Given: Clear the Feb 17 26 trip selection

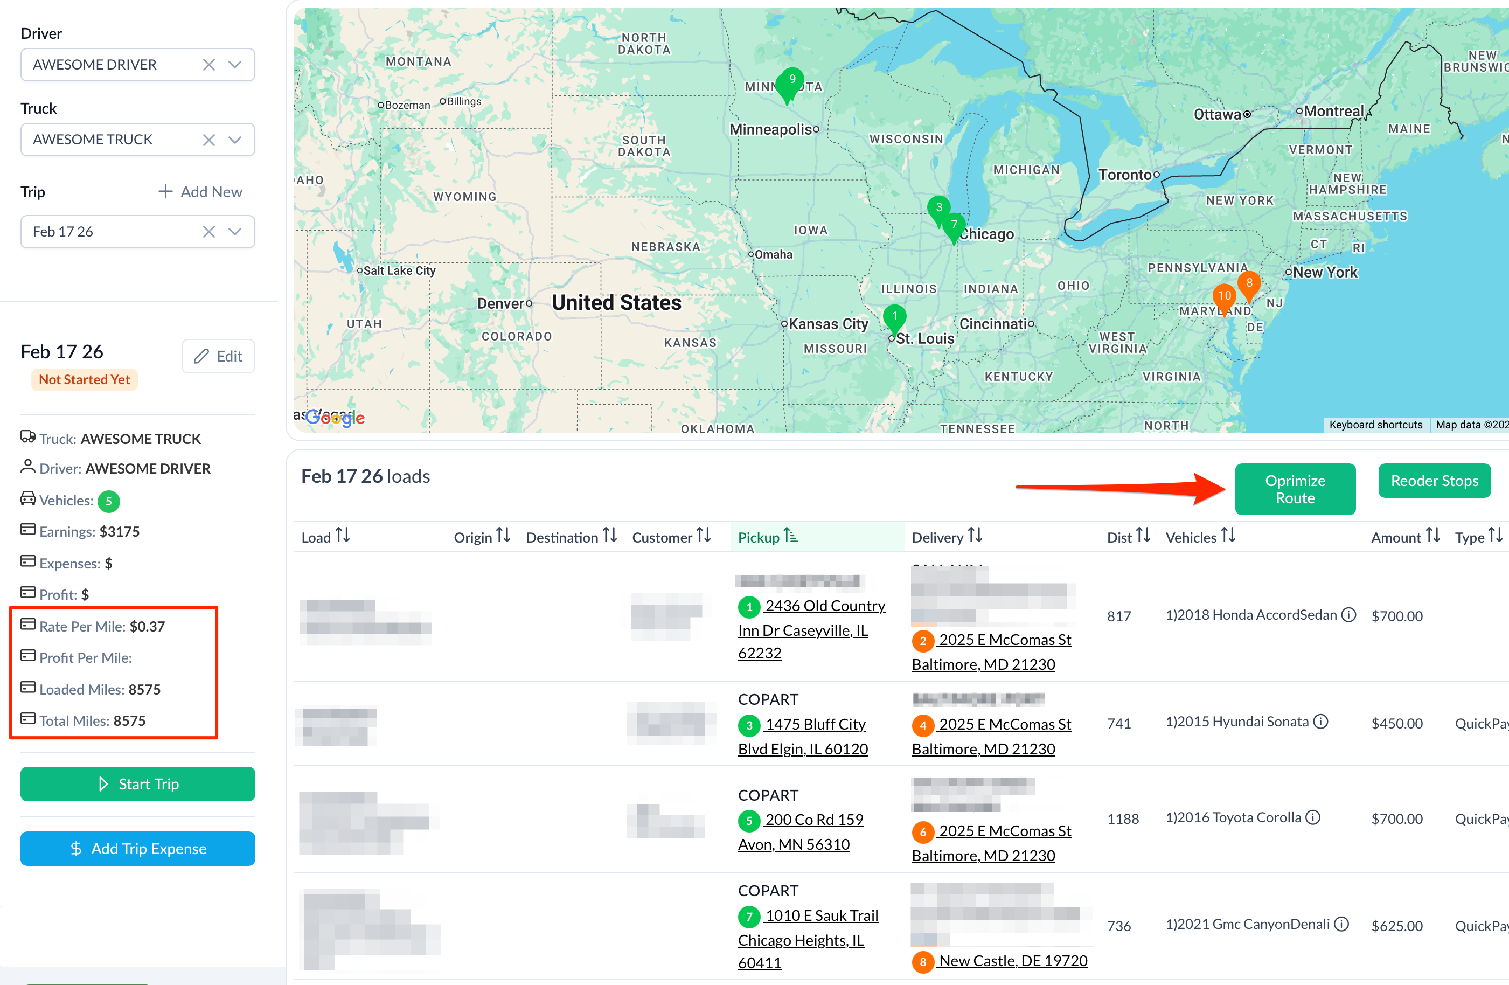Looking at the screenshot, I should point(208,232).
